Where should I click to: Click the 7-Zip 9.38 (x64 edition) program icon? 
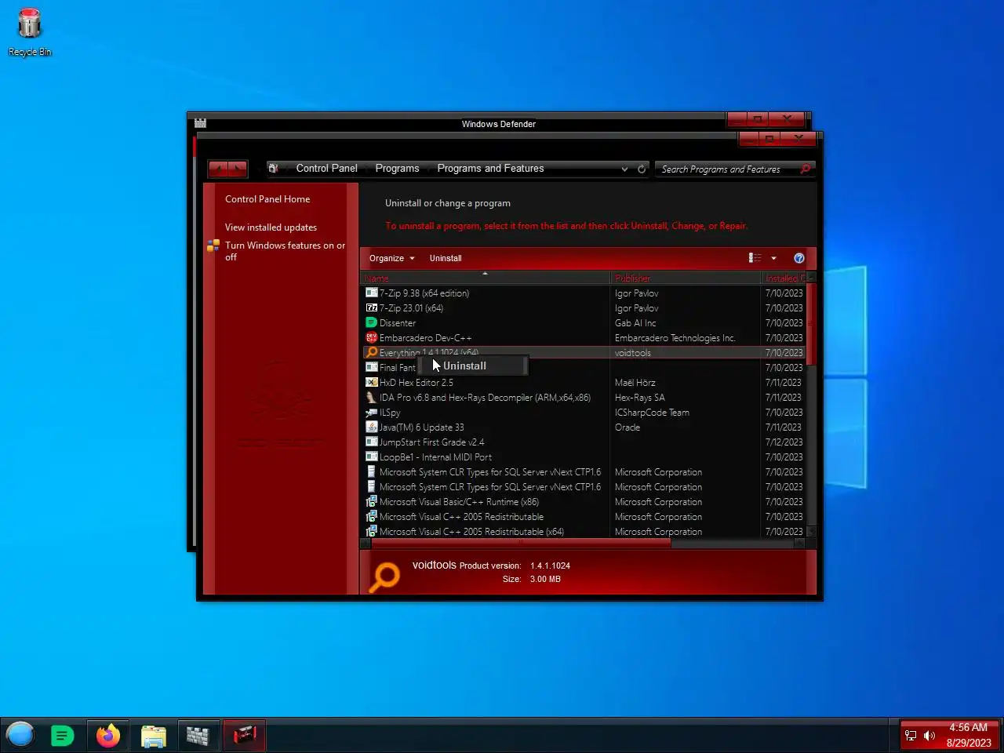[x=372, y=293]
